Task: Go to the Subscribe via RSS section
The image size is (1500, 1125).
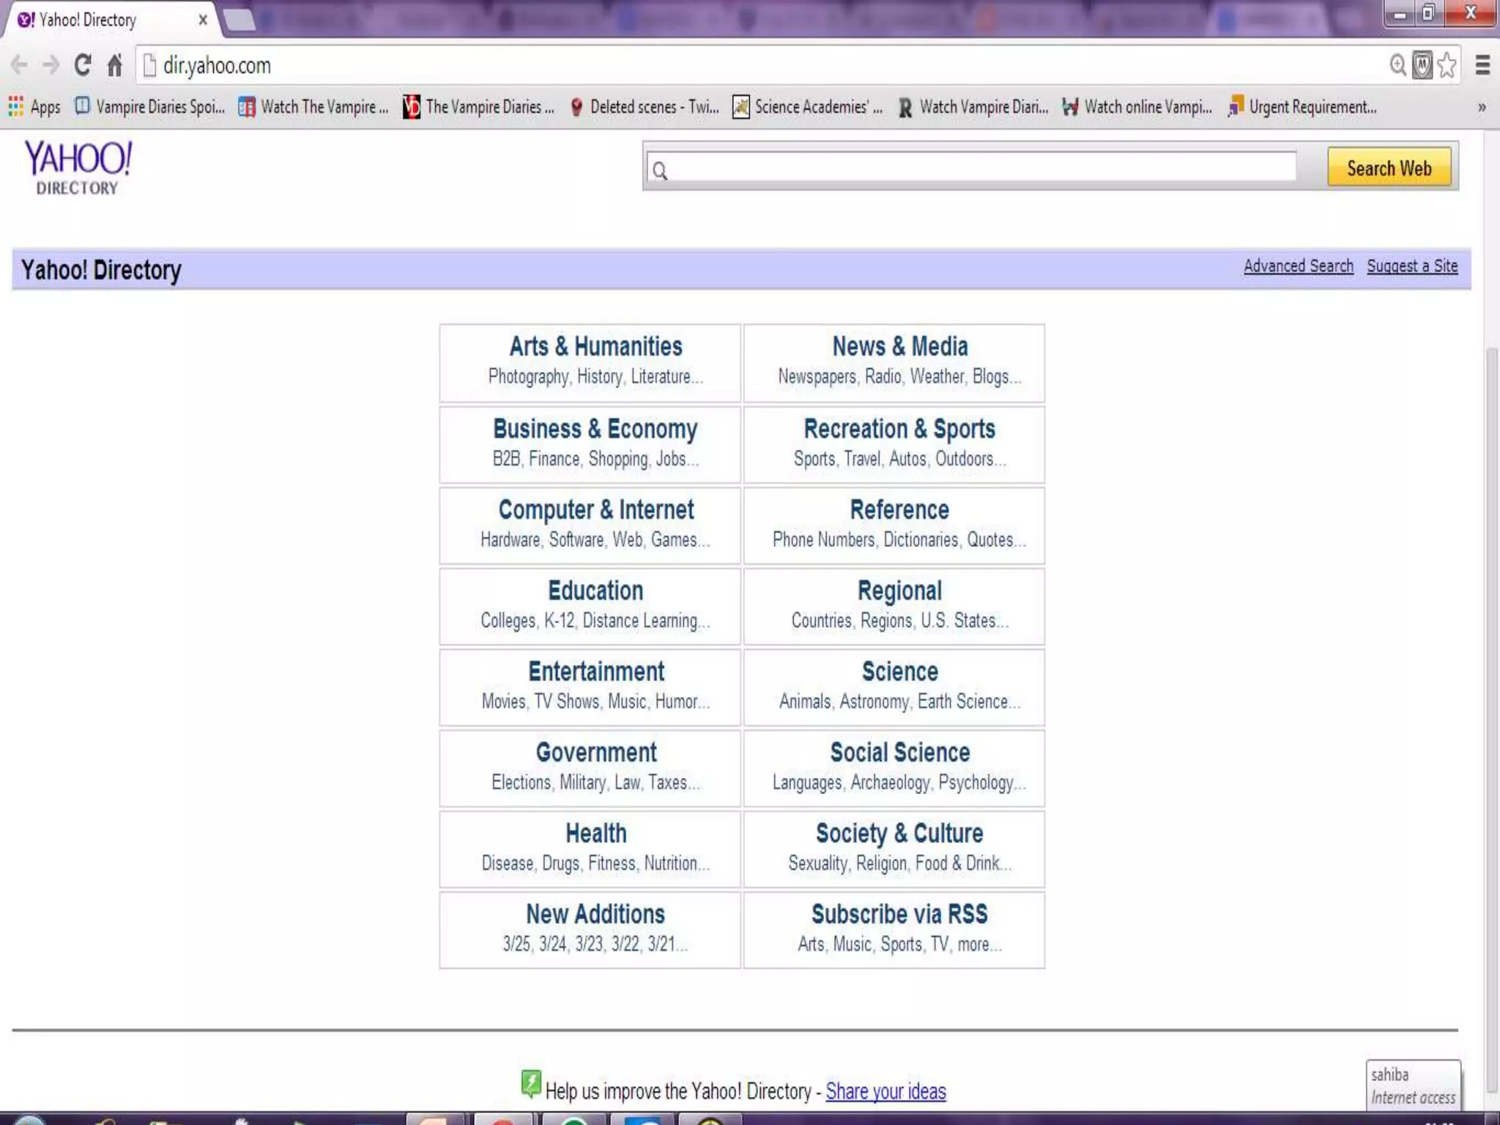Action: (899, 914)
